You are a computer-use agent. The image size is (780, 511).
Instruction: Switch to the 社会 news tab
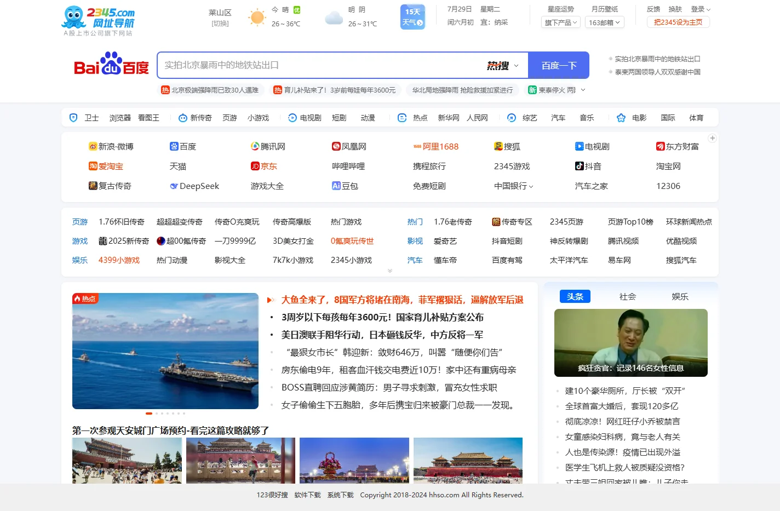tap(628, 296)
